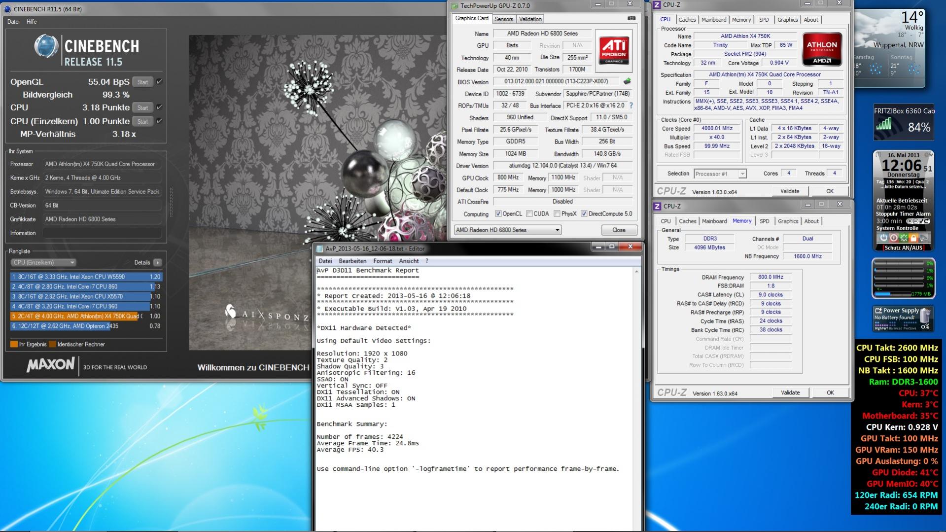Switch to the Sensors tab in GPU-Z
This screenshot has width=946, height=532.
pyautogui.click(x=504, y=19)
